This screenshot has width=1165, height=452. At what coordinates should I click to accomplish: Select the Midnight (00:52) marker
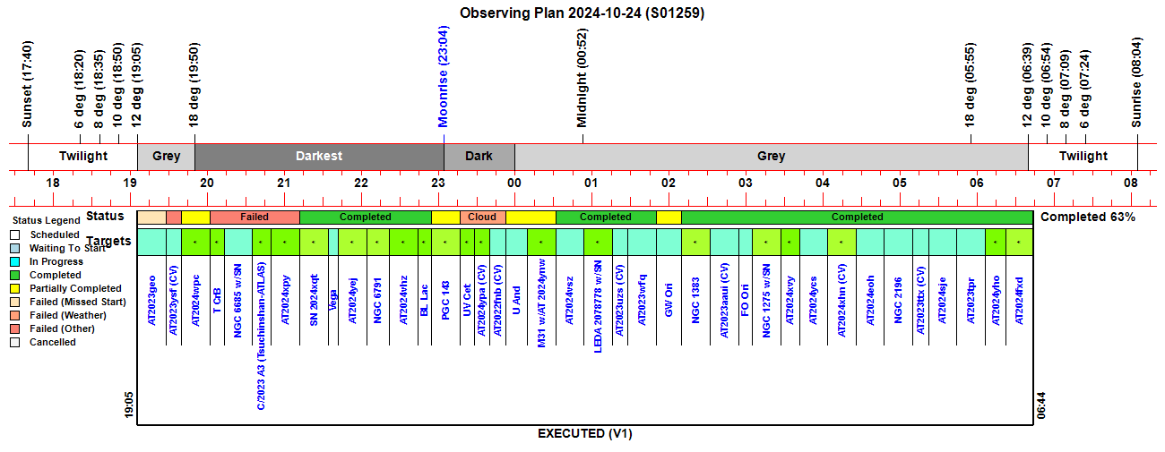[582, 78]
